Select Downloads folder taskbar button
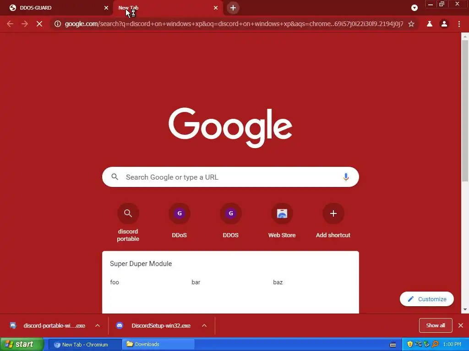 point(158,345)
